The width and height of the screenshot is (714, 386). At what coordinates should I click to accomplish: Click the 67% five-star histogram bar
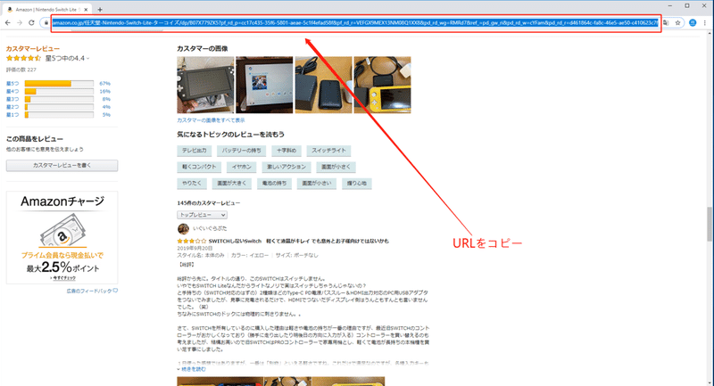[x=59, y=84]
